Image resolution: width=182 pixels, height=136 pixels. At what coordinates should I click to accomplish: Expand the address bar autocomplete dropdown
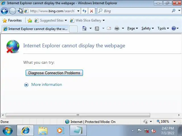click(x=78, y=11)
